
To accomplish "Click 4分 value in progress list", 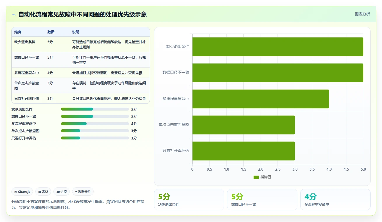I will (134, 124).
